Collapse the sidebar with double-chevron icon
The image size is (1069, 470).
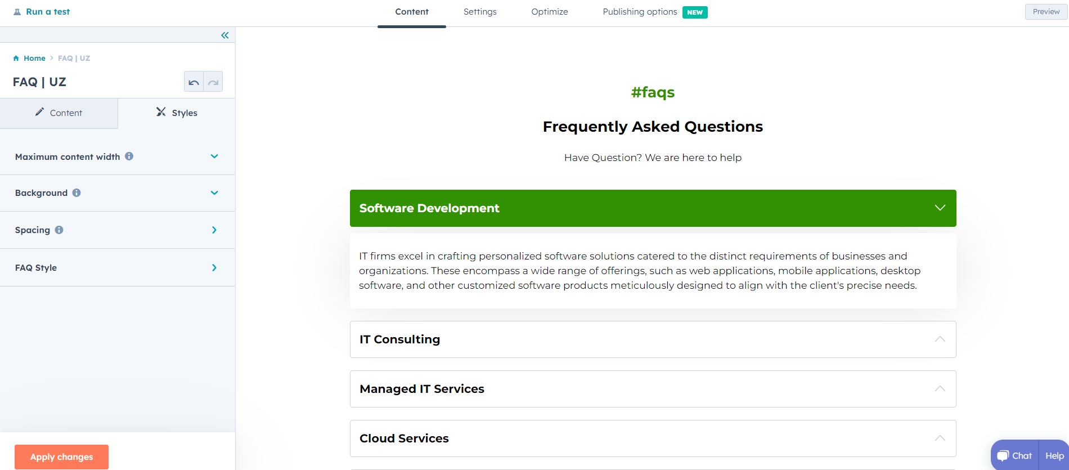click(x=224, y=35)
